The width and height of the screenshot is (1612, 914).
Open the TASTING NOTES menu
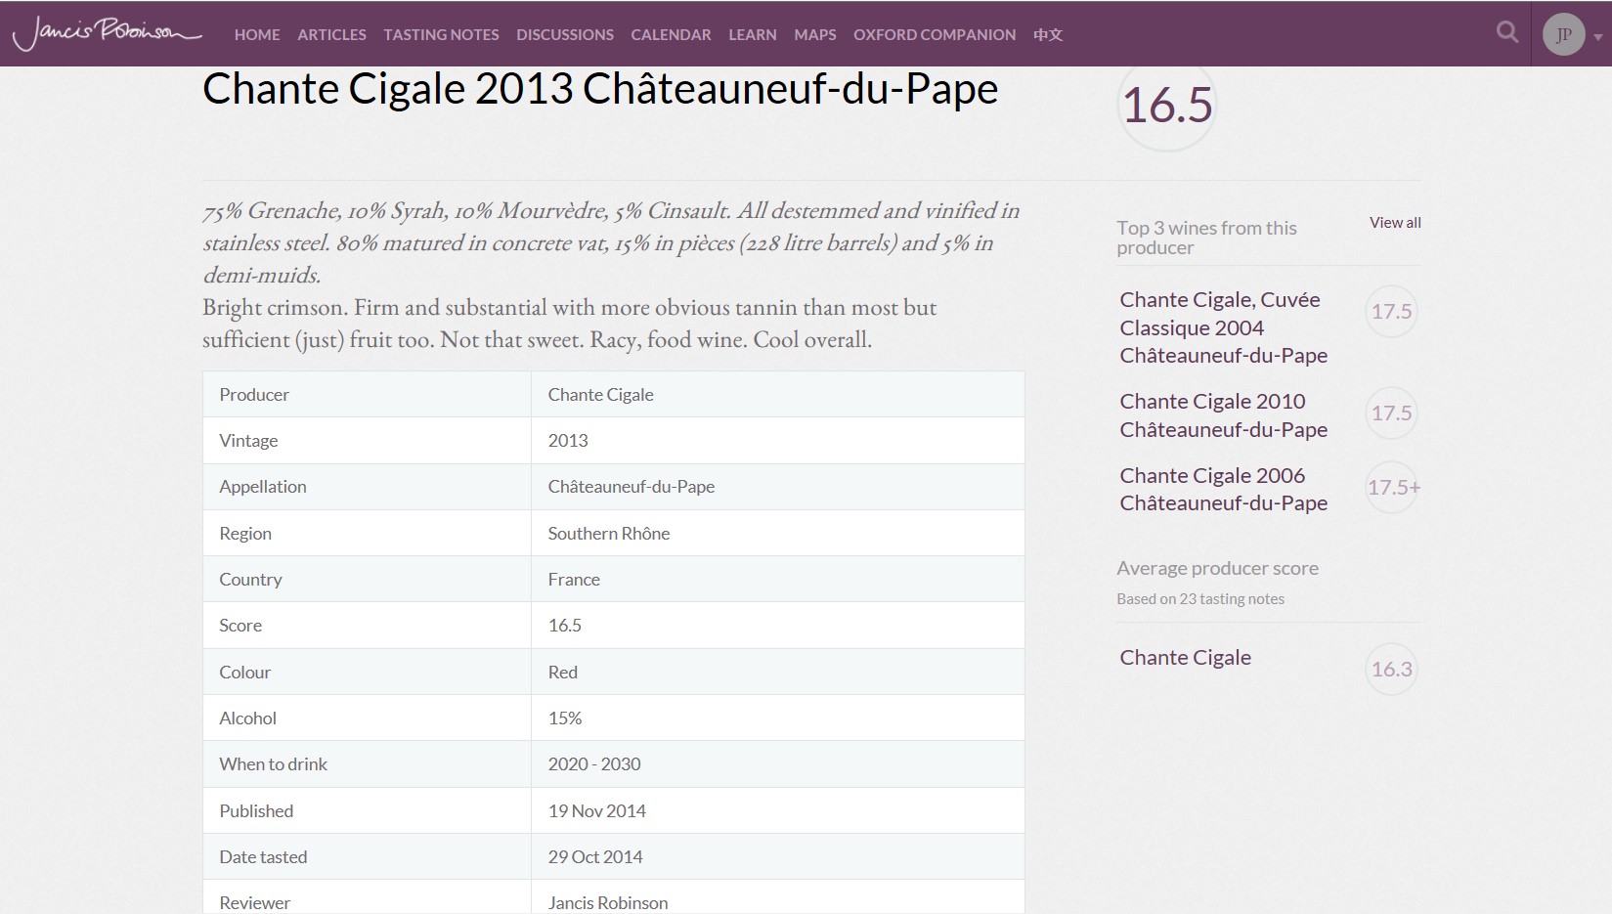[x=441, y=34]
